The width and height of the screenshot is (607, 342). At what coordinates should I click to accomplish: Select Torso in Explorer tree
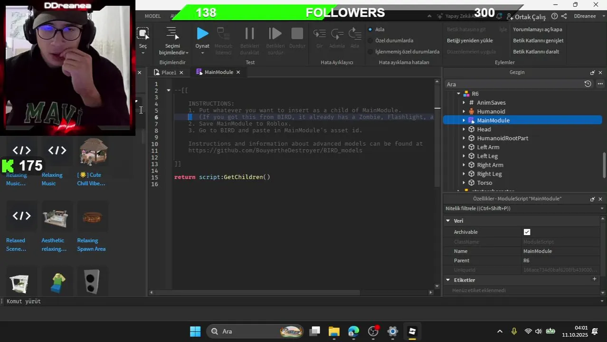[484, 183]
